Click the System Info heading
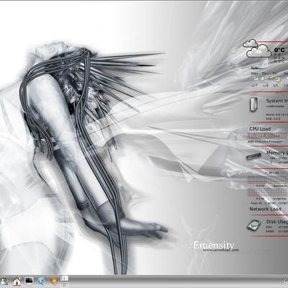 (276, 101)
